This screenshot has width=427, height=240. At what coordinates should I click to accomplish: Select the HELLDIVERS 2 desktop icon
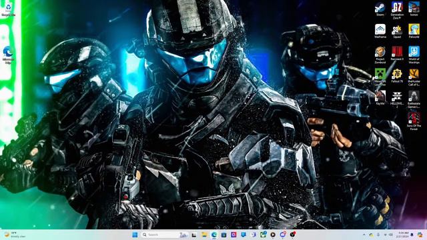397,99
